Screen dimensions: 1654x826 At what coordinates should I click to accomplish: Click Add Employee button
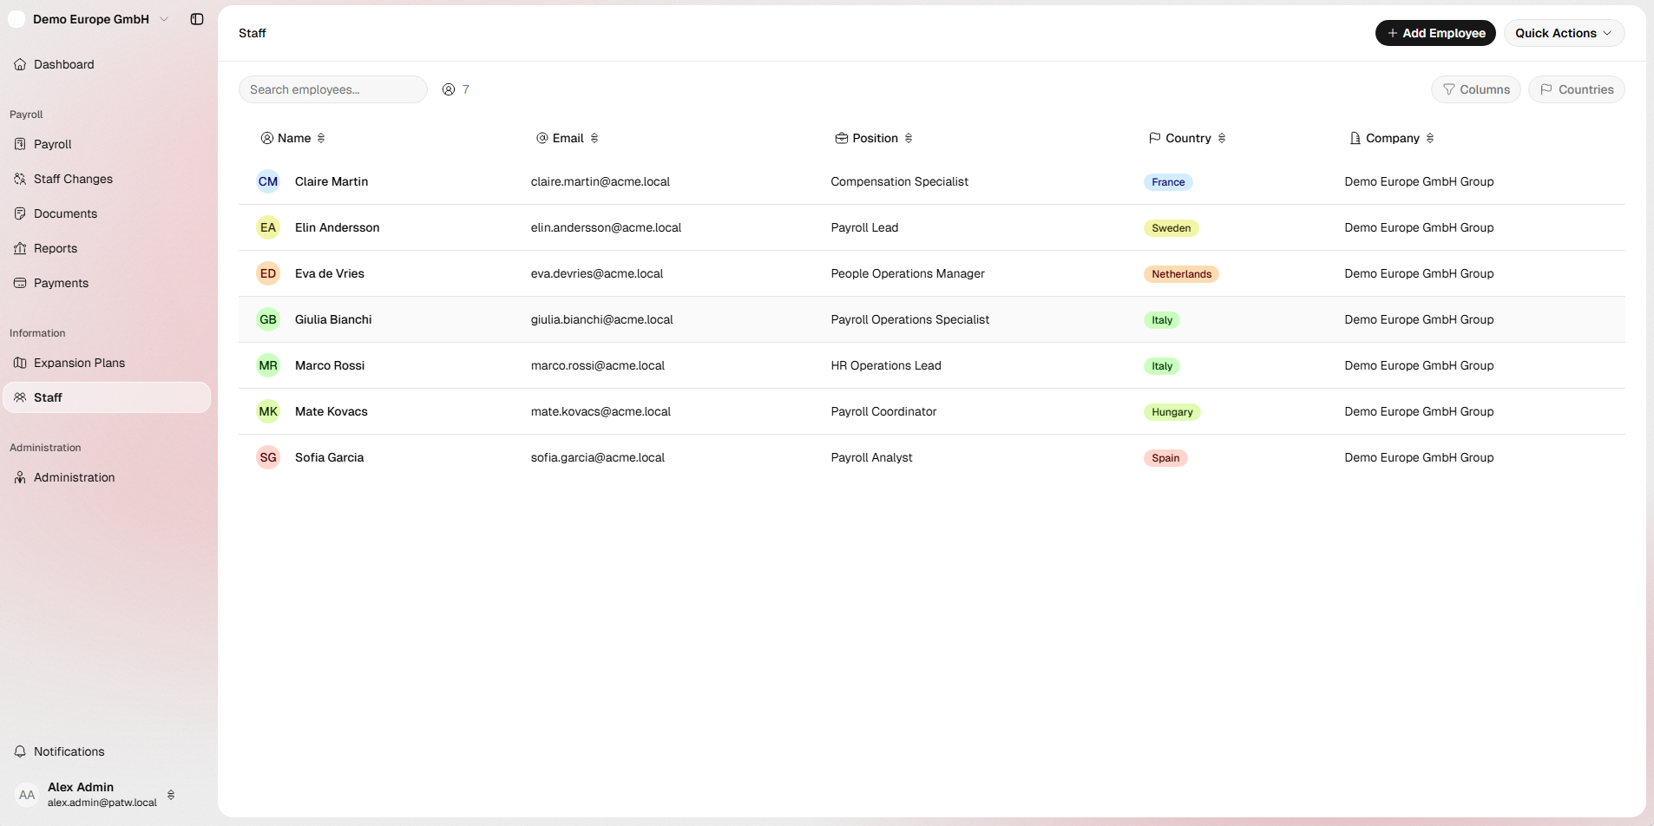(x=1435, y=33)
